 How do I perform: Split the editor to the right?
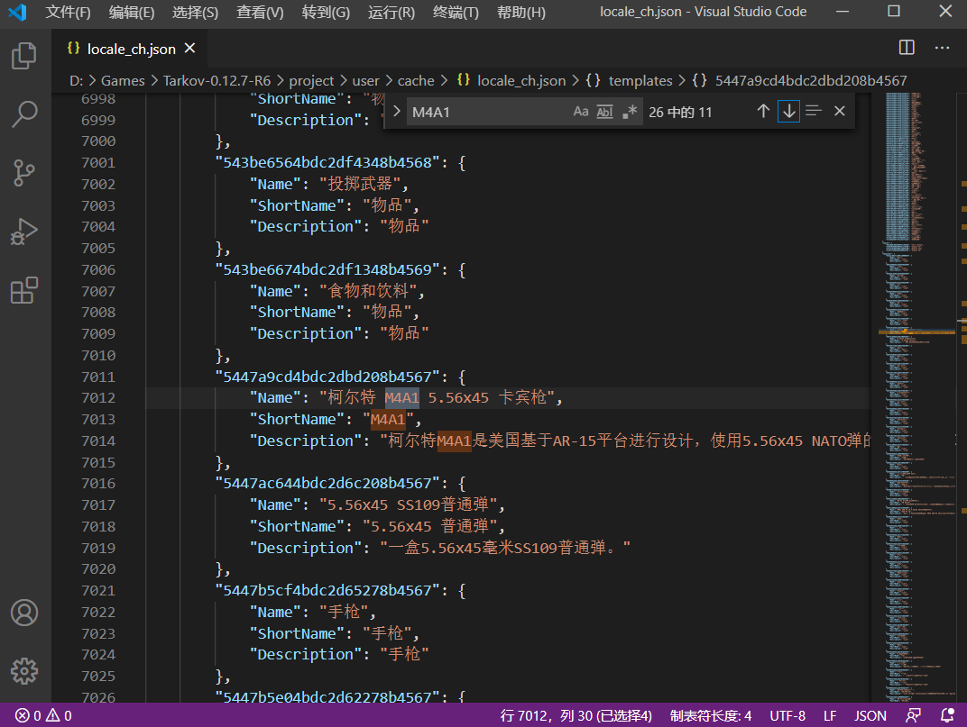[x=907, y=48]
